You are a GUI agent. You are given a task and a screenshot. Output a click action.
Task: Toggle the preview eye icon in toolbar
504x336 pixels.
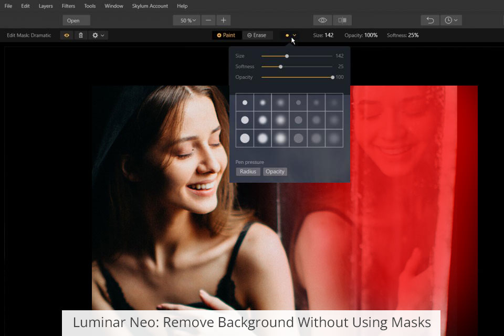coord(322,20)
